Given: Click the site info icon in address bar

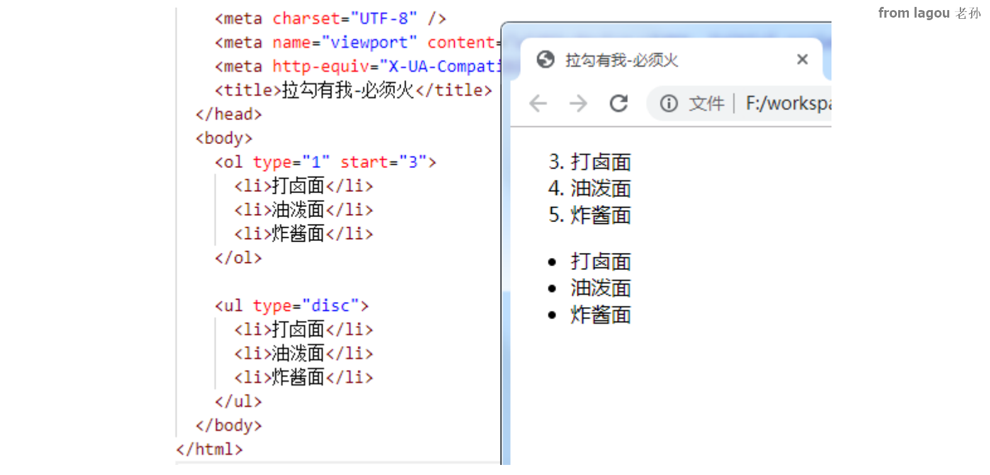Looking at the screenshot, I should click(x=669, y=103).
